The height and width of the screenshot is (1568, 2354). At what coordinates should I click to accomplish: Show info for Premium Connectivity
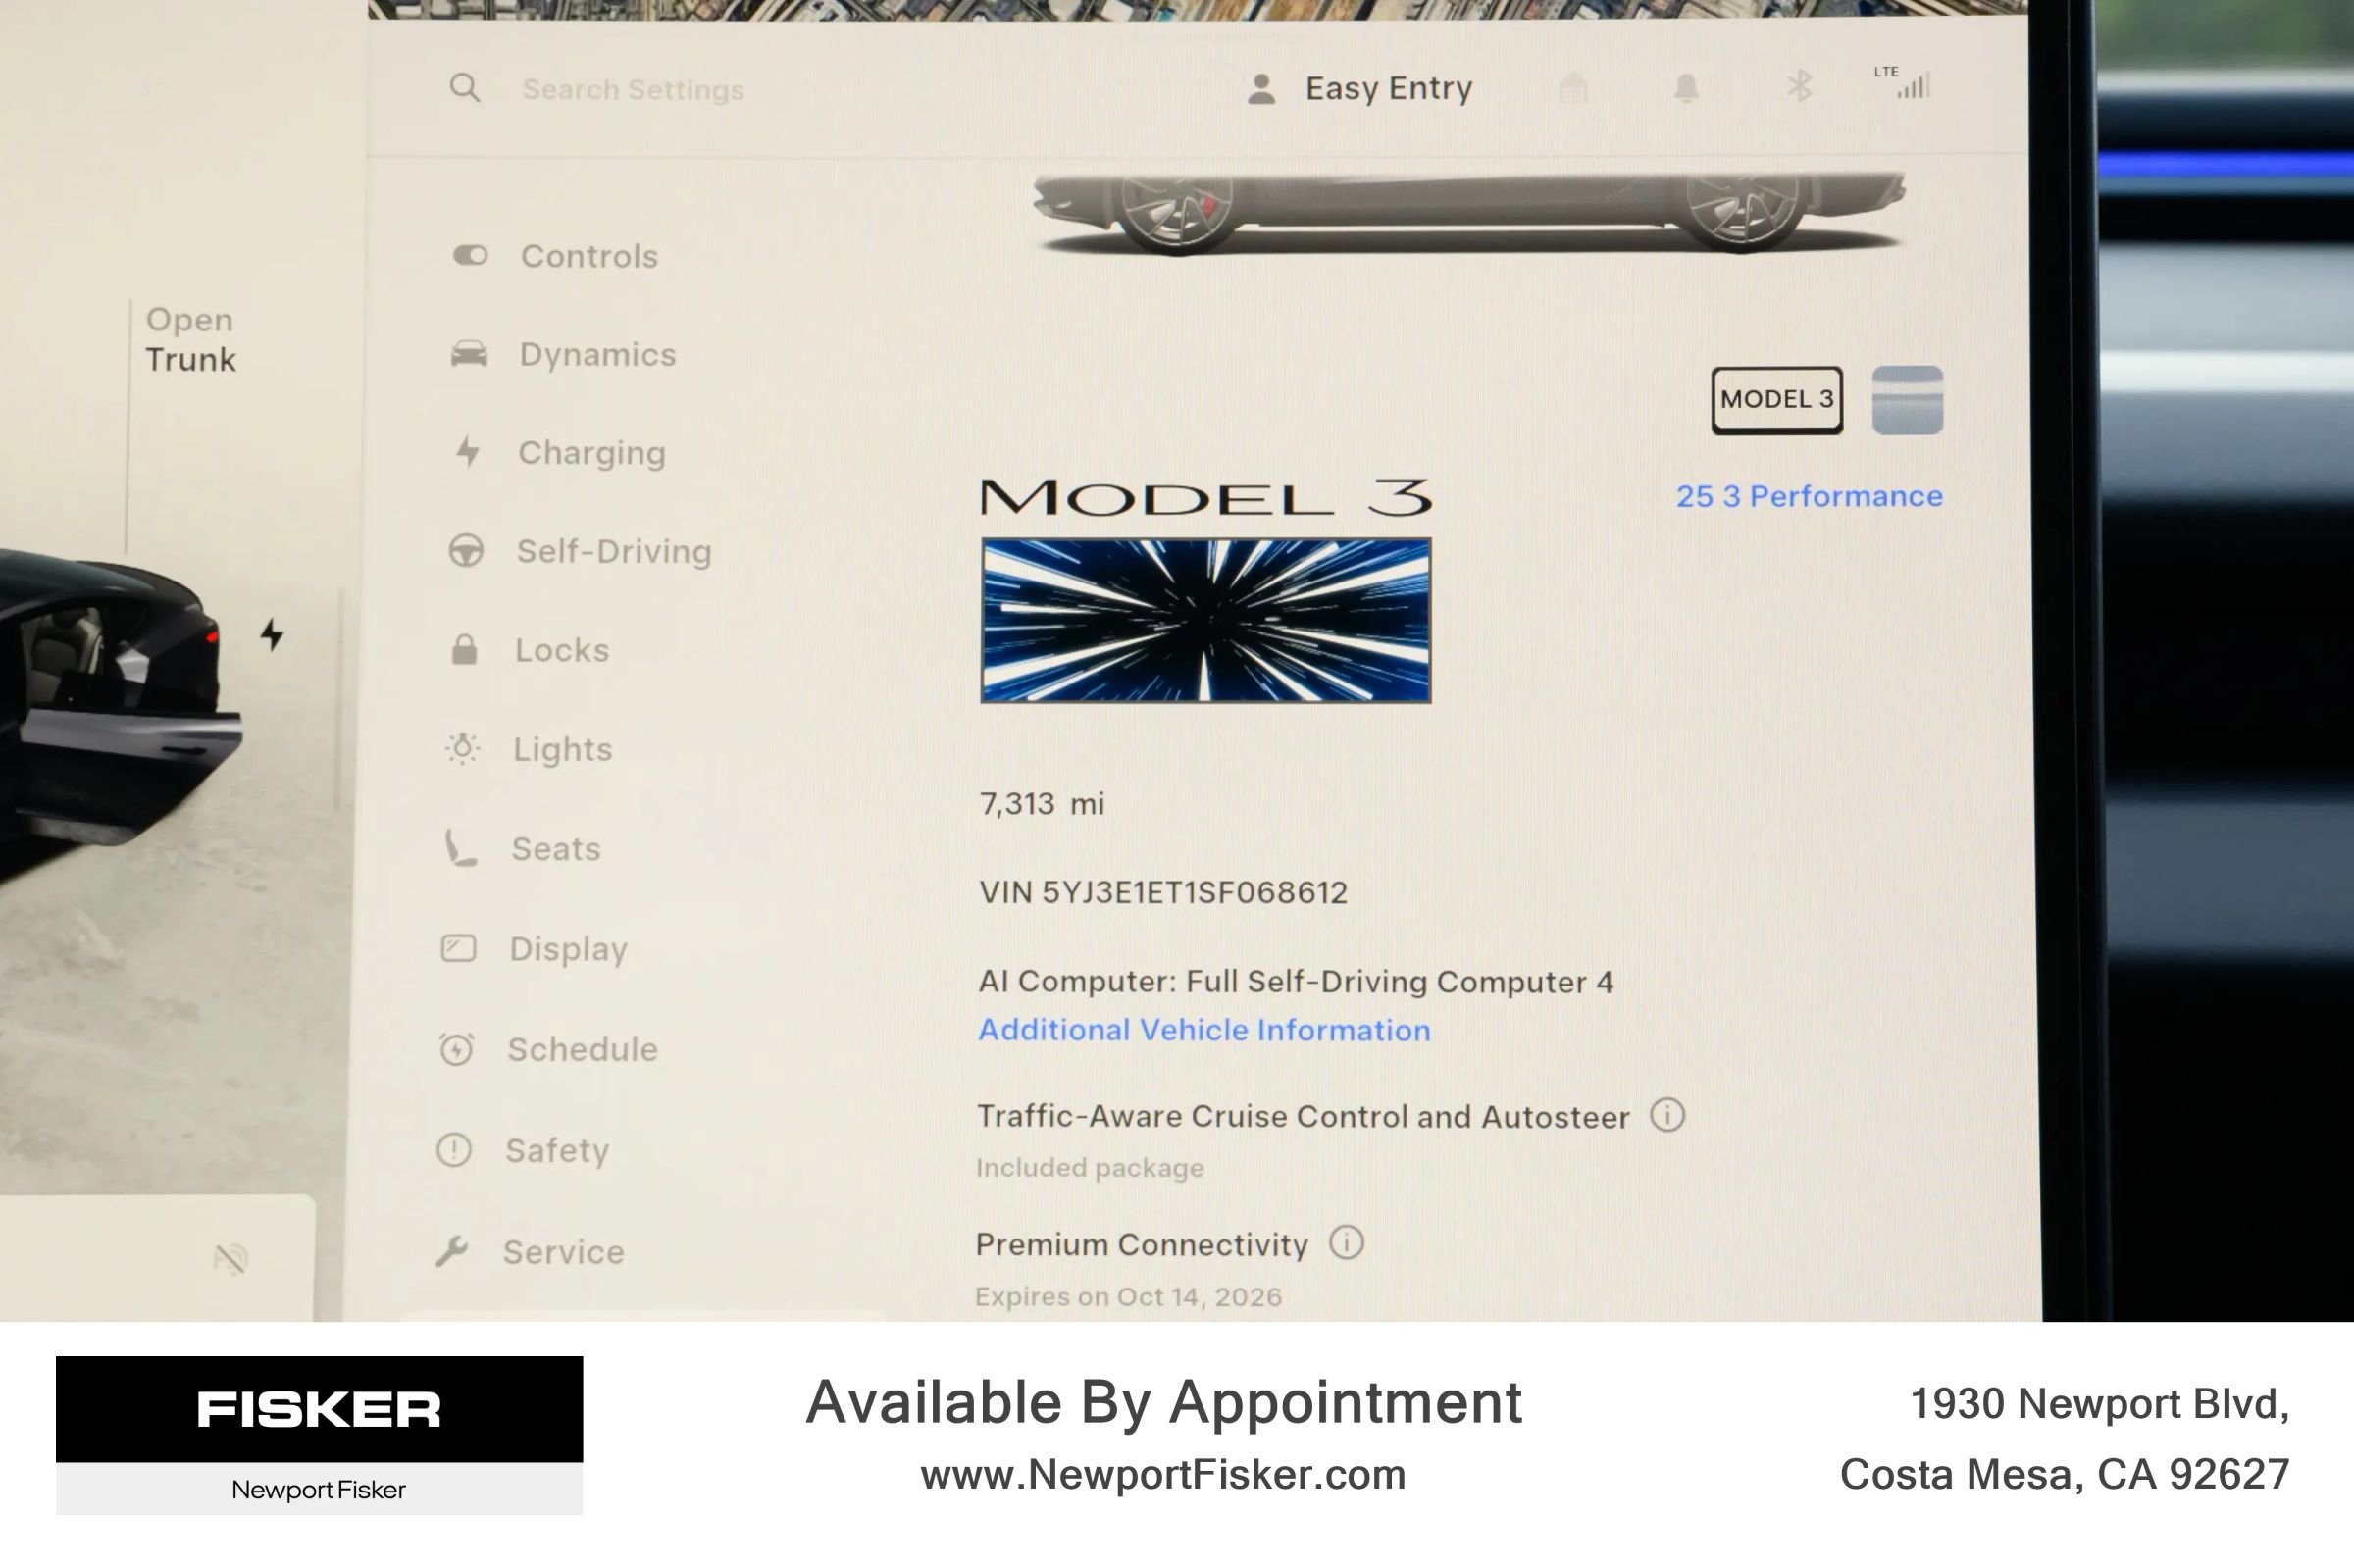pos(1346,1243)
